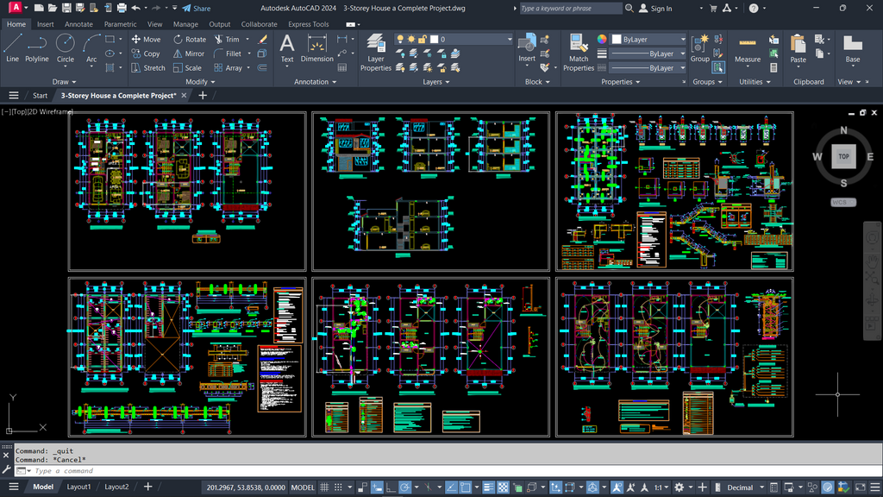Open annotation scale 1:1 dropdown
This screenshot has height=497, width=883.
(661, 488)
